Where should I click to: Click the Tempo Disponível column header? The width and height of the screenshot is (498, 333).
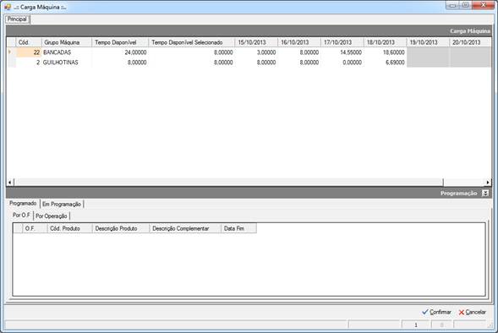click(x=120, y=42)
